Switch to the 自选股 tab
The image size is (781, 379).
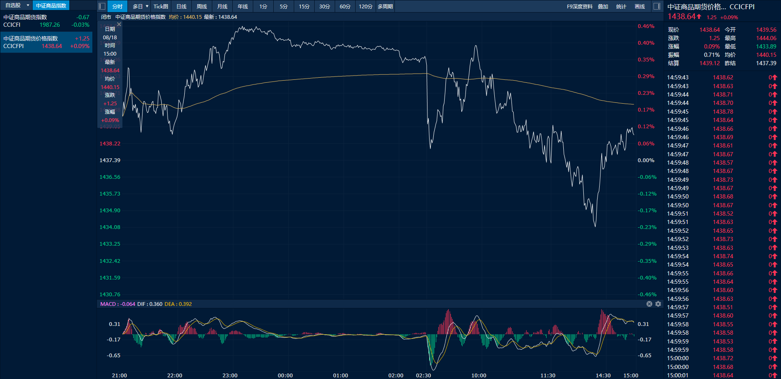[13, 5]
